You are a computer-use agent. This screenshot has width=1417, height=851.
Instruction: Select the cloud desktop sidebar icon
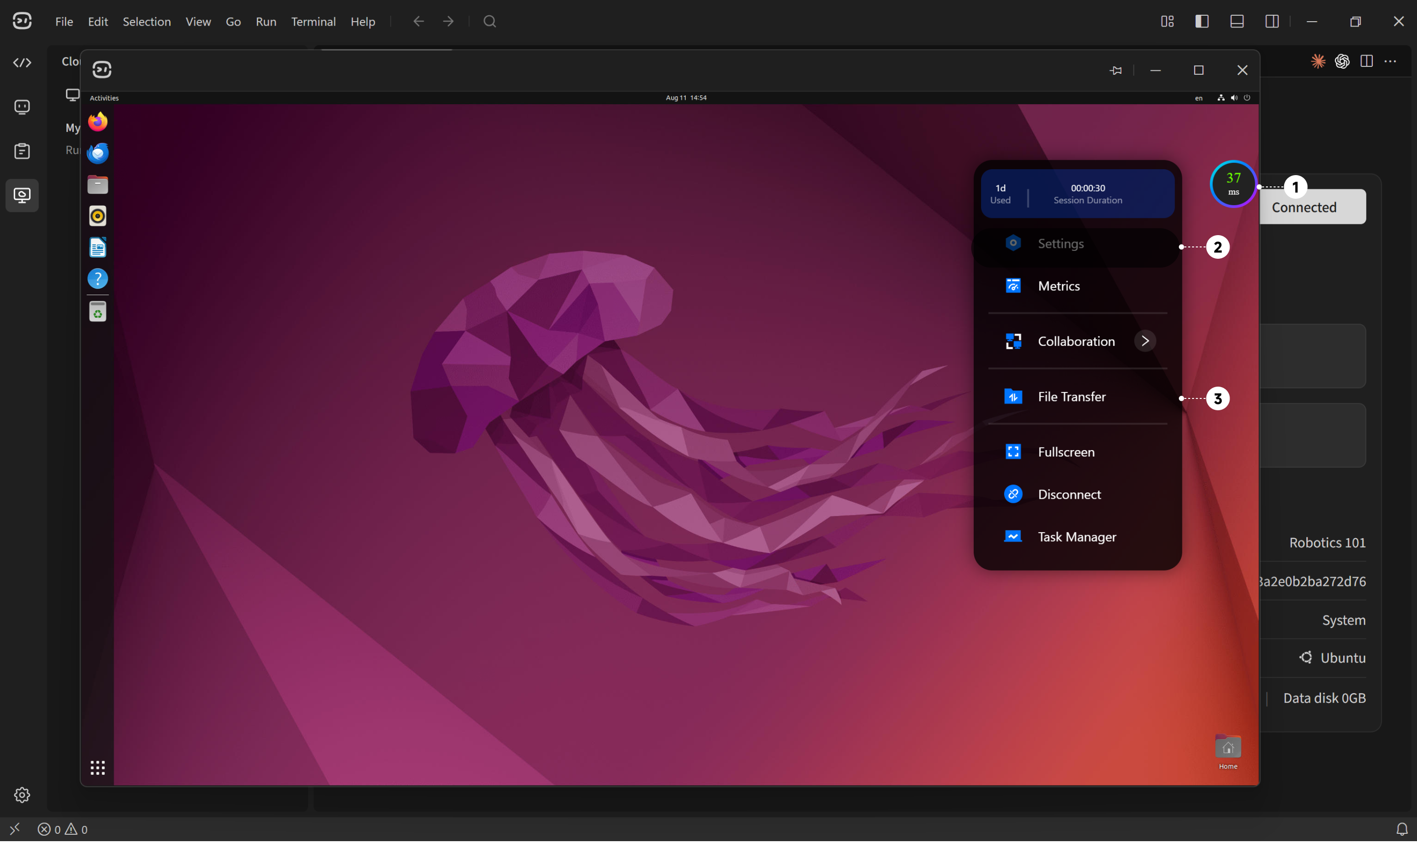point(22,196)
